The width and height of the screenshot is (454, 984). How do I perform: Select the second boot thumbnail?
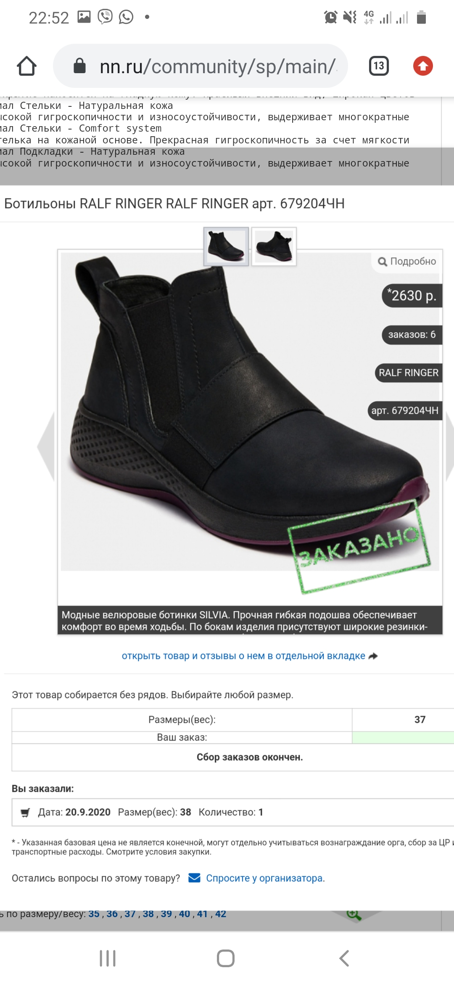274,246
